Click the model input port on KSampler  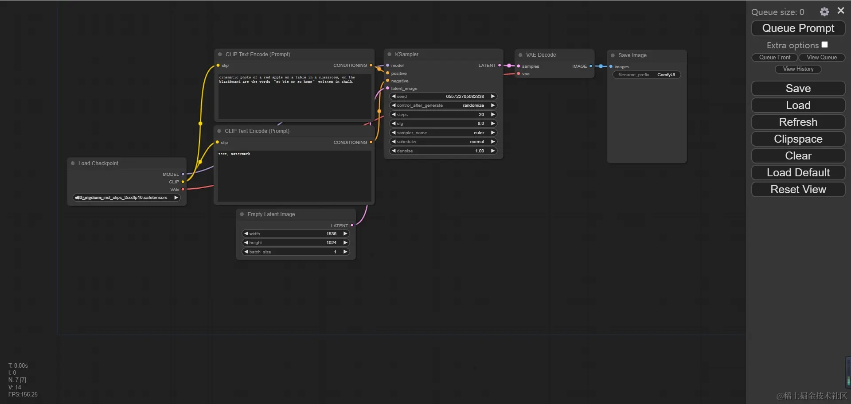click(387, 66)
